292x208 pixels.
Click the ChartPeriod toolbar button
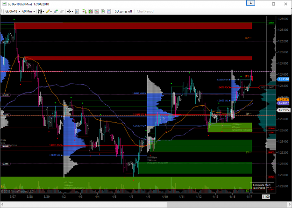click(145, 11)
